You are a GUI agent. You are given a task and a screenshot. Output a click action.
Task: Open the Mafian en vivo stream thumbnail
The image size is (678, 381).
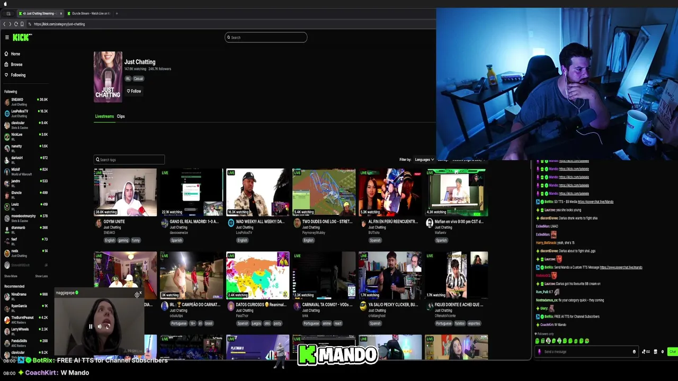pos(456,193)
